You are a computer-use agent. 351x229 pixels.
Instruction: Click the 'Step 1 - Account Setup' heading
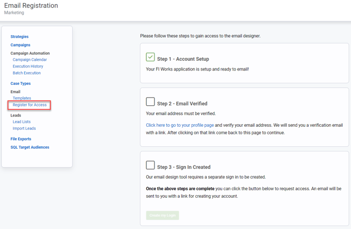[x=183, y=59]
